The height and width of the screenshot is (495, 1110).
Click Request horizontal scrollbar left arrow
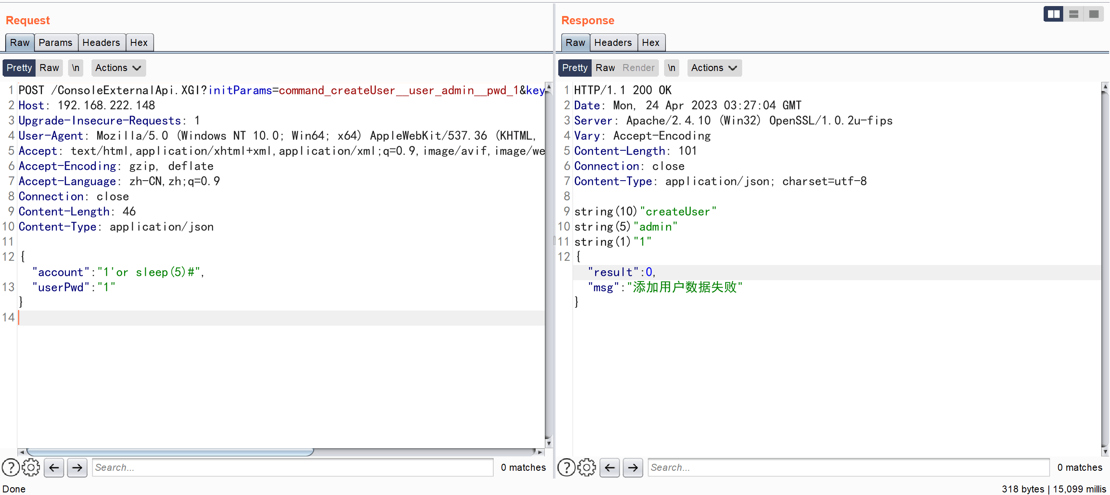(x=22, y=452)
